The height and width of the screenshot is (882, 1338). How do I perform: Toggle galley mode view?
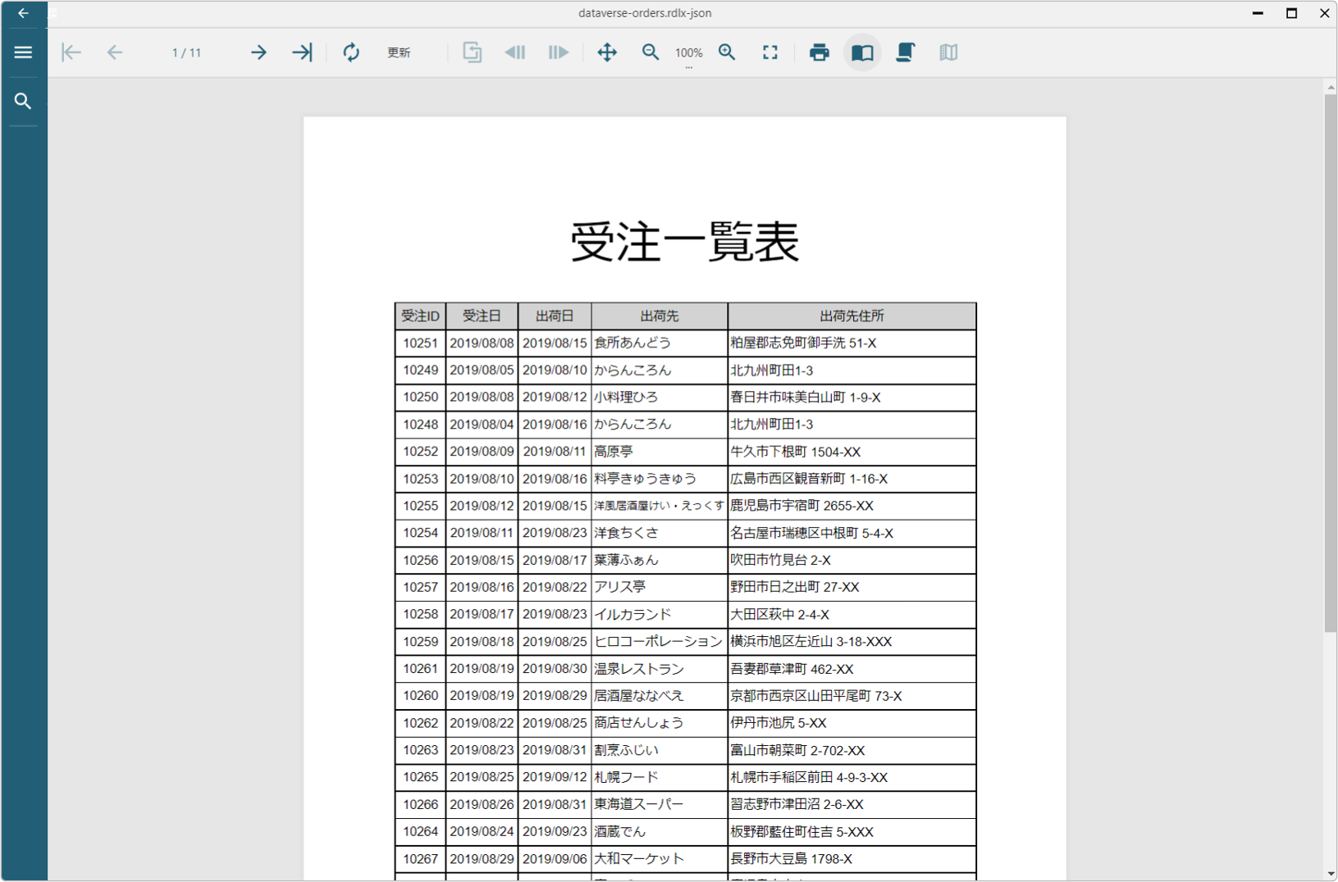coord(948,52)
